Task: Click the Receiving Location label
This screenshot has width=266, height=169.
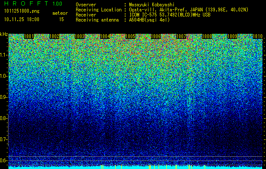Action: pos(99,10)
